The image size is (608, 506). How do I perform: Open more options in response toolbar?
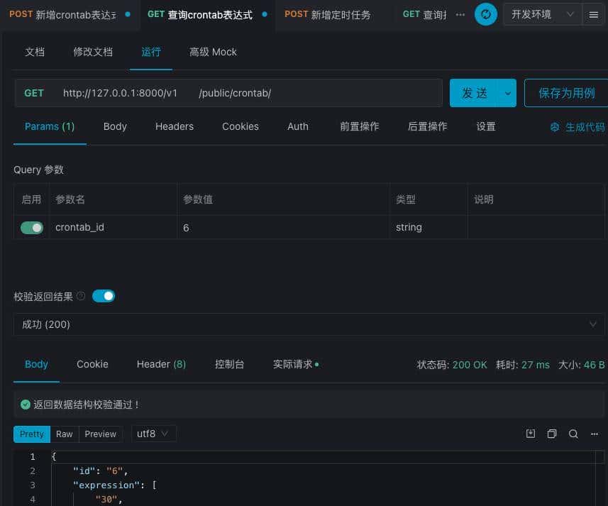[x=593, y=433]
